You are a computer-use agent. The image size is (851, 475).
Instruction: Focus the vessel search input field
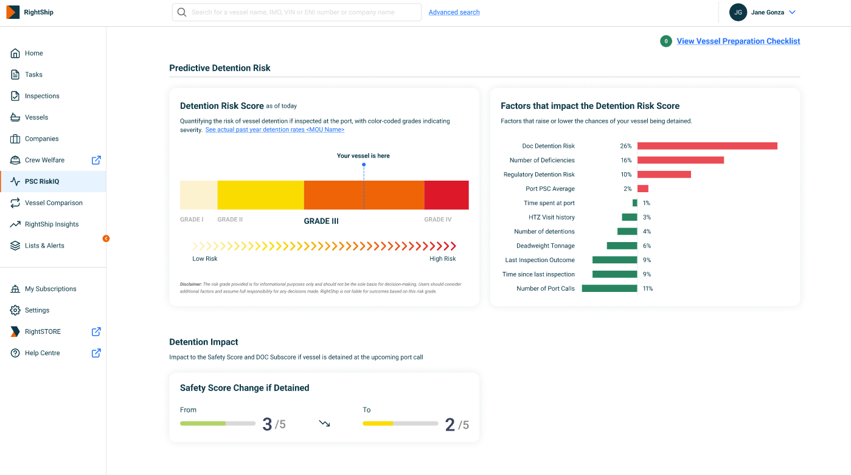pyautogui.click(x=297, y=12)
